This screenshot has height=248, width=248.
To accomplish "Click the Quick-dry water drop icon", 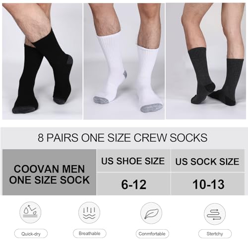I will click(x=30, y=212).
